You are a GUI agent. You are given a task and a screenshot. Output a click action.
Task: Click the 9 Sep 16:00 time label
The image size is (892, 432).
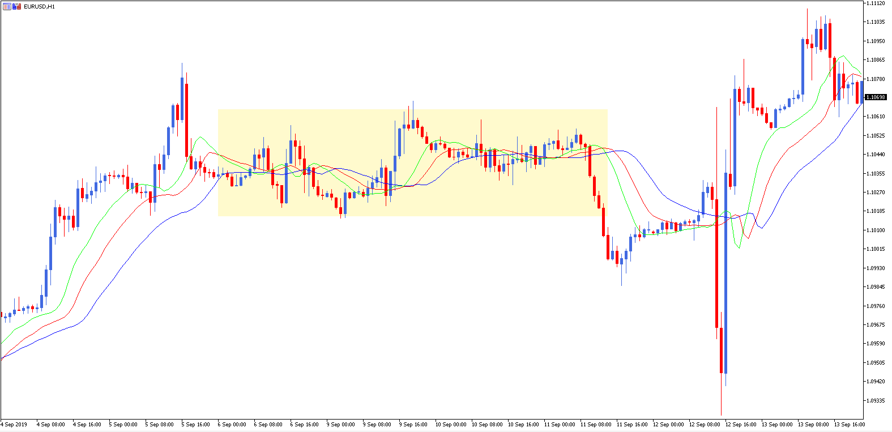tap(413, 424)
